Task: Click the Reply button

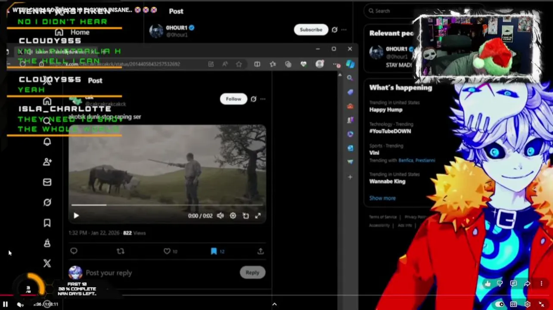Action: tap(252, 273)
